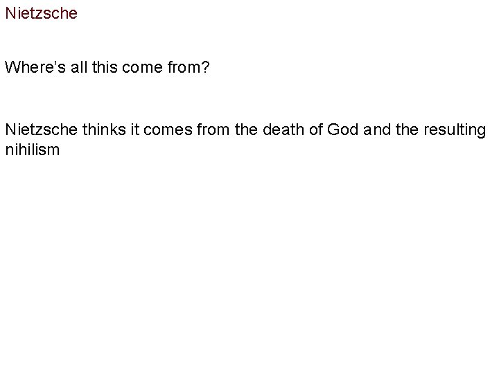Click the dark red "Nietzsche" slide title
The image size is (499, 374).
click(41, 13)
